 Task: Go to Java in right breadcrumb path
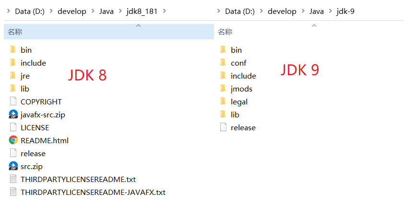point(316,11)
